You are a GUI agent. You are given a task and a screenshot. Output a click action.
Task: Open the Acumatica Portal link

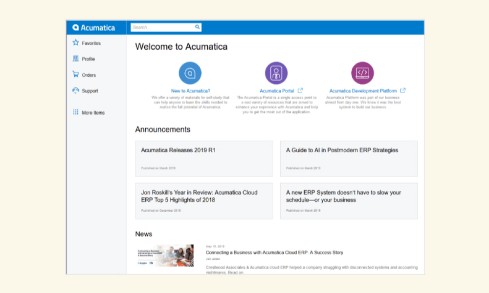tap(277, 91)
